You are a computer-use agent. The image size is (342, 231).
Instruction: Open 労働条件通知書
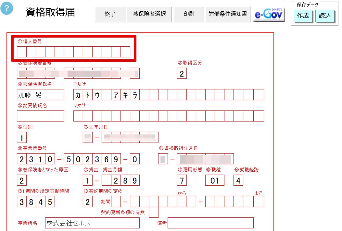click(x=228, y=14)
